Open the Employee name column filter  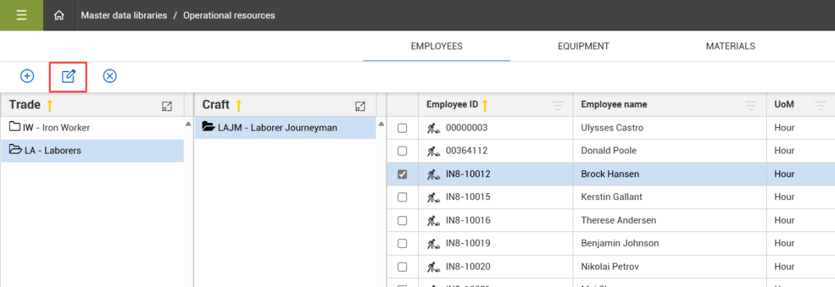pos(751,106)
